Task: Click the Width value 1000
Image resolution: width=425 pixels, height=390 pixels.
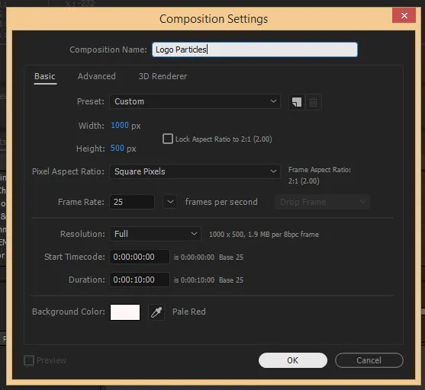Action: 120,126
